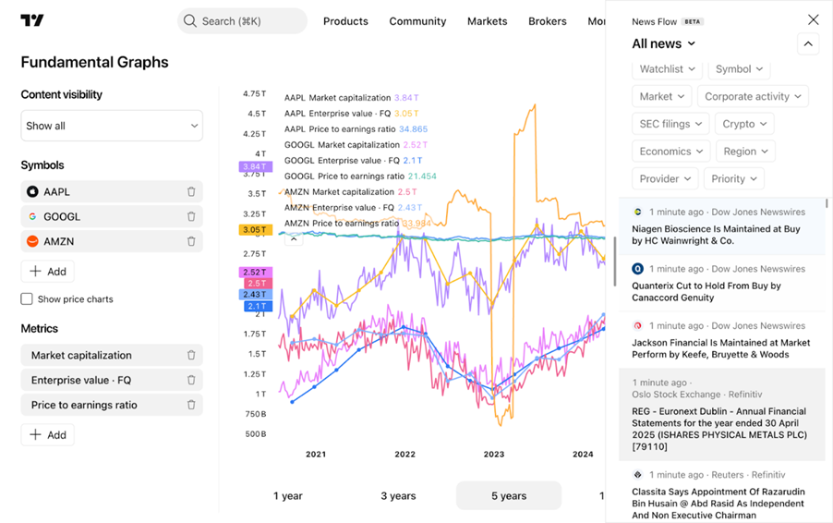Remove AMZN symbol using trash icon
The width and height of the screenshot is (833, 523).
coord(191,241)
